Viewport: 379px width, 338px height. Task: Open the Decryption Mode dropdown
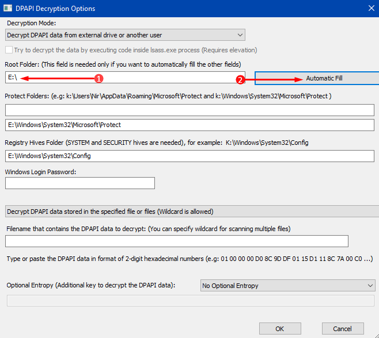click(125, 35)
